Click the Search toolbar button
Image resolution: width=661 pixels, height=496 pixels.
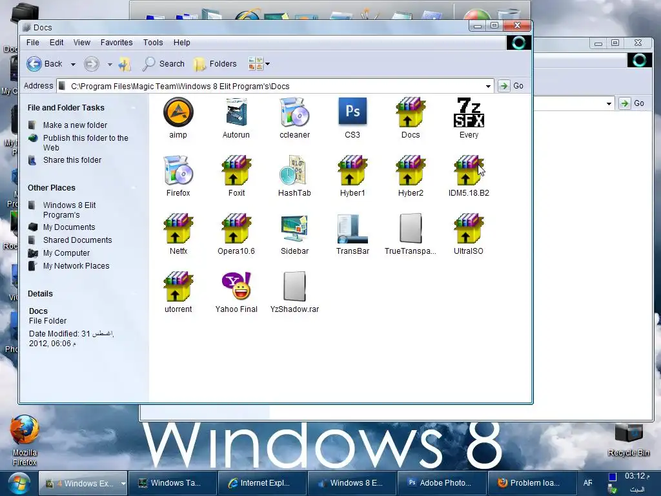pyautogui.click(x=163, y=64)
